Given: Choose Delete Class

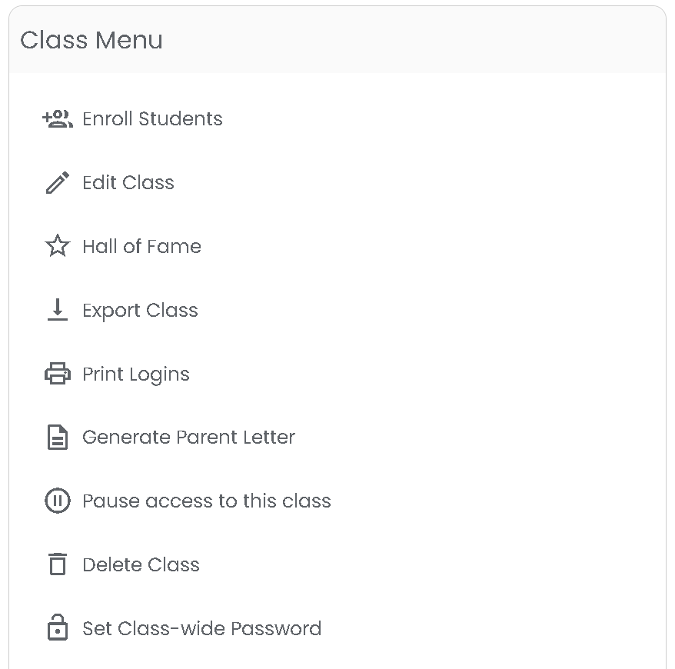Looking at the screenshot, I should pyautogui.click(x=141, y=564).
